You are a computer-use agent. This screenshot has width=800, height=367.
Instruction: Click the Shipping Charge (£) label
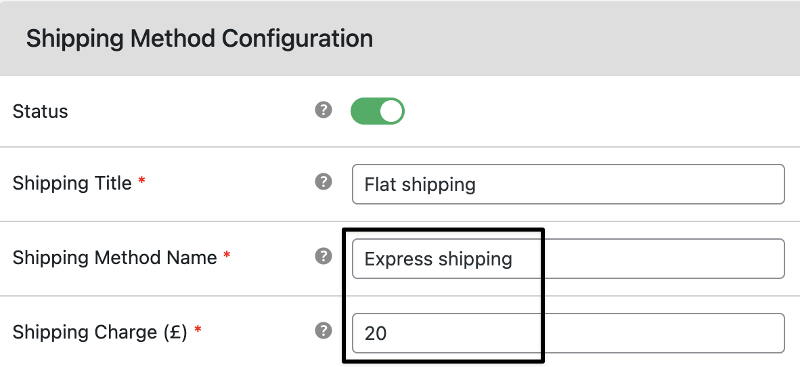click(100, 332)
